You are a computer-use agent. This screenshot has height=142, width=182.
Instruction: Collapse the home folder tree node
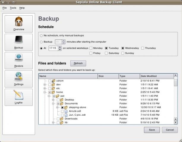(x=45, y=92)
